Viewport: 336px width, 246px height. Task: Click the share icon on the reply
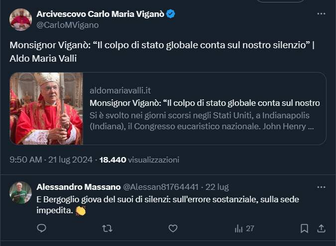[321, 228]
